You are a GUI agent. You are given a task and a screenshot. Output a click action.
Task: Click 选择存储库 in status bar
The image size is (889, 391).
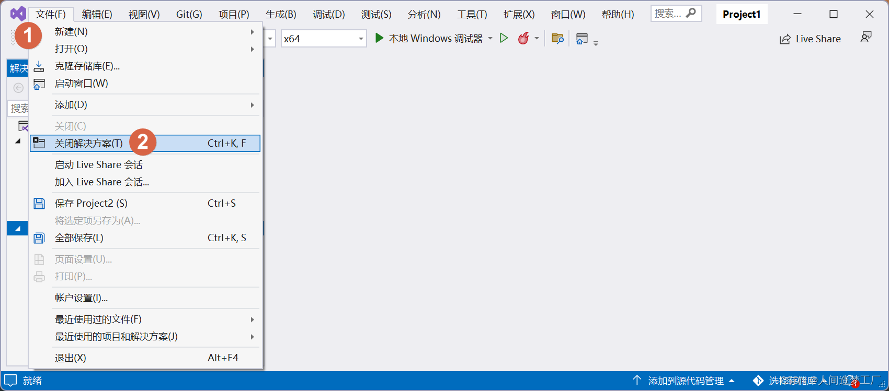click(x=792, y=381)
